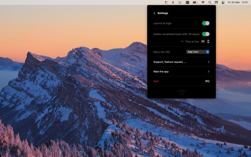The width and height of the screenshot is (251, 157).
Task: Open Spotlight search magnifier
Action: [x=210, y=2]
